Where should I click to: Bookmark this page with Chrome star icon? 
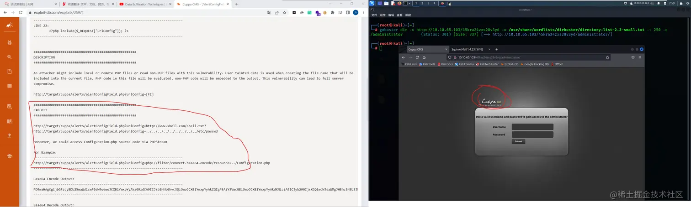[x=285, y=12]
